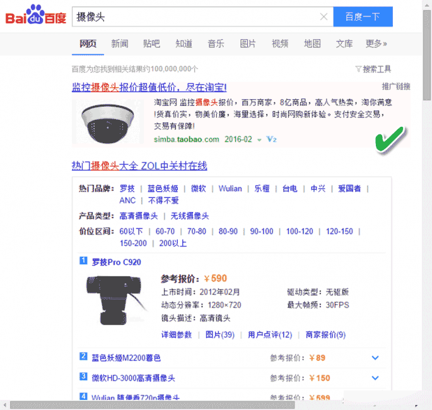Click the Baidu logo
Viewport: 432px width, 410px height.
[36, 17]
